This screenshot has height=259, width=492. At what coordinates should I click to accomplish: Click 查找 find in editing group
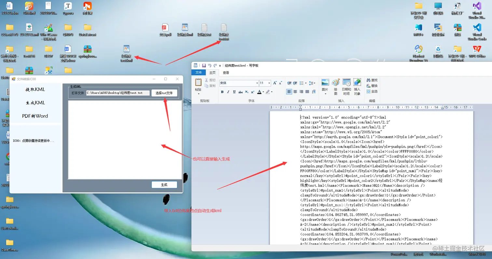(x=372, y=80)
